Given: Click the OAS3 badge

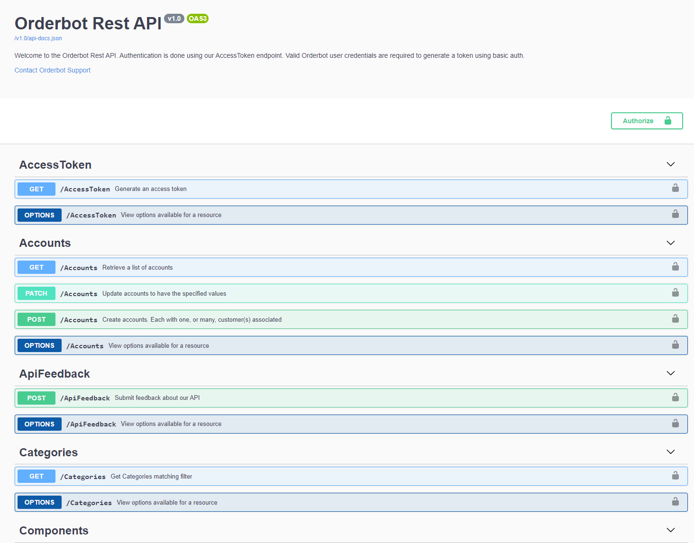Looking at the screenshot, I should click(198, 18).
